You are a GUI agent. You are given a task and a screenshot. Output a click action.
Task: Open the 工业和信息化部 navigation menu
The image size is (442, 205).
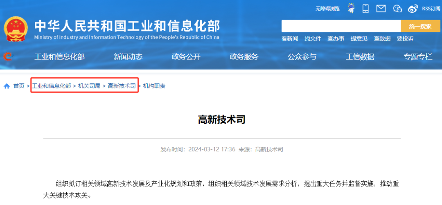(x=59, y=57)
